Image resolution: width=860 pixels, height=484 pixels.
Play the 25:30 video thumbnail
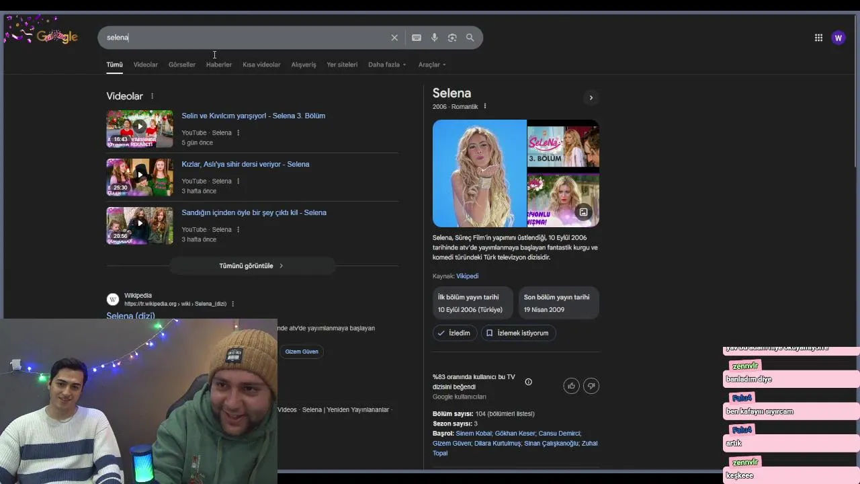pos(140,177)
